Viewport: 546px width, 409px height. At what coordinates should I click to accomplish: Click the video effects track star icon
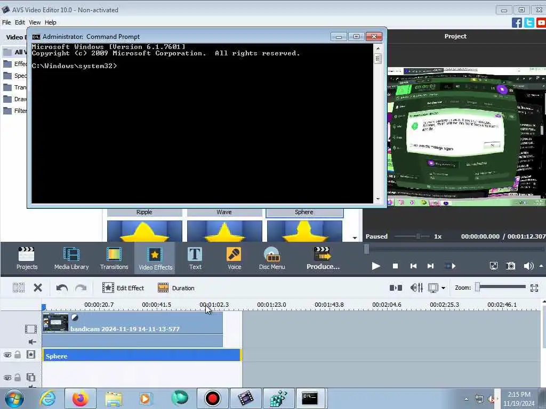click(x=30, y=355)
